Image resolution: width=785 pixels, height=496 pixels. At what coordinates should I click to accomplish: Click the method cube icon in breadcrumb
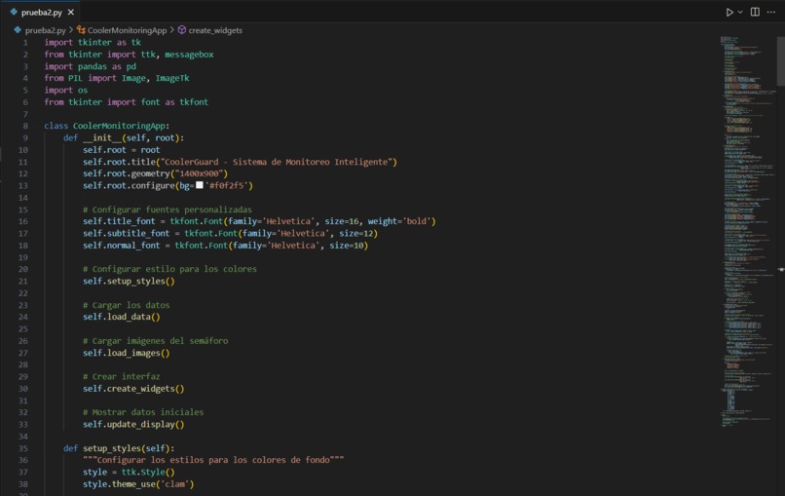point(182,30)
